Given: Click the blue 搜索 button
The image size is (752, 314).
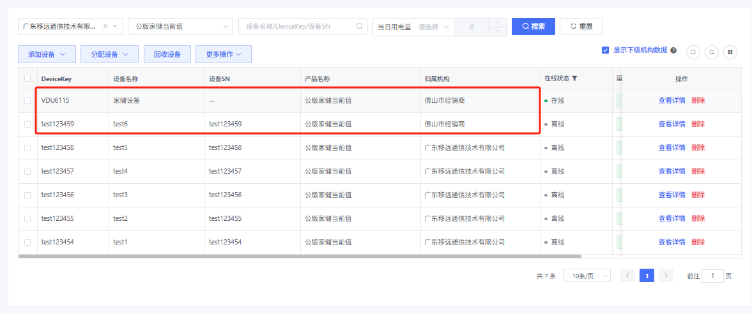Looking at the screenshot, I should pos(533,27).
